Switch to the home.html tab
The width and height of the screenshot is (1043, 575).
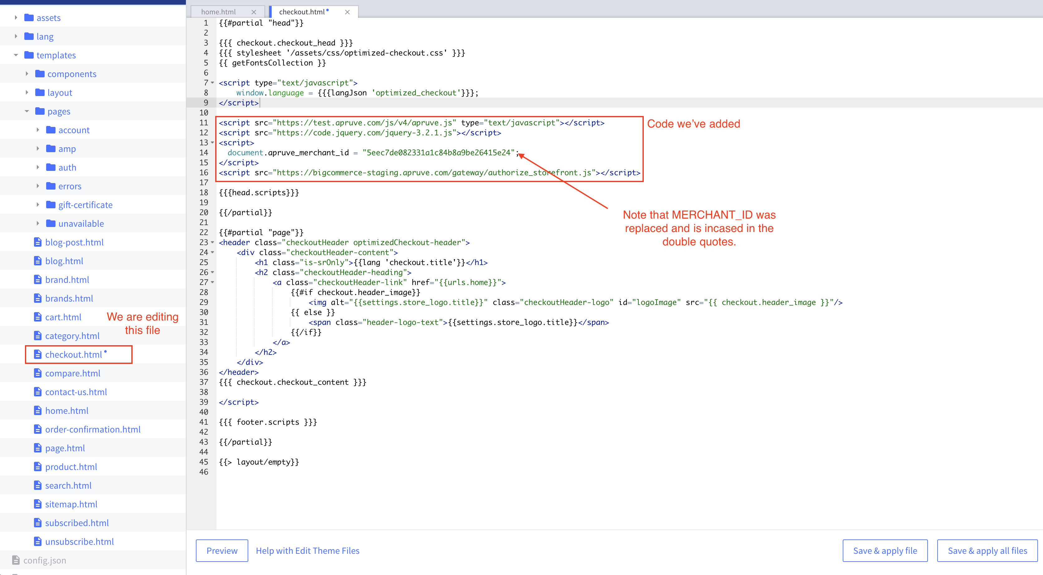point(219,12)
